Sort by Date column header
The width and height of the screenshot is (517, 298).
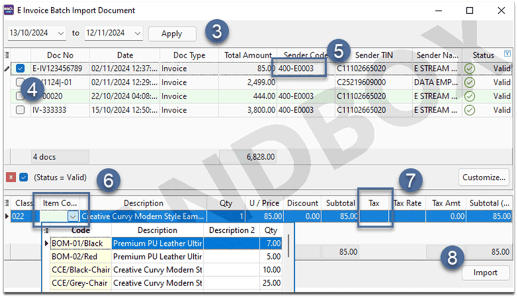[x=125, y=55]
